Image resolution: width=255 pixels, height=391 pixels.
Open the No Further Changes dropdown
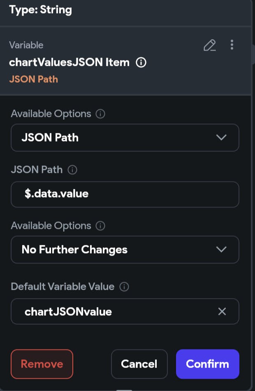tap(125, 249)
